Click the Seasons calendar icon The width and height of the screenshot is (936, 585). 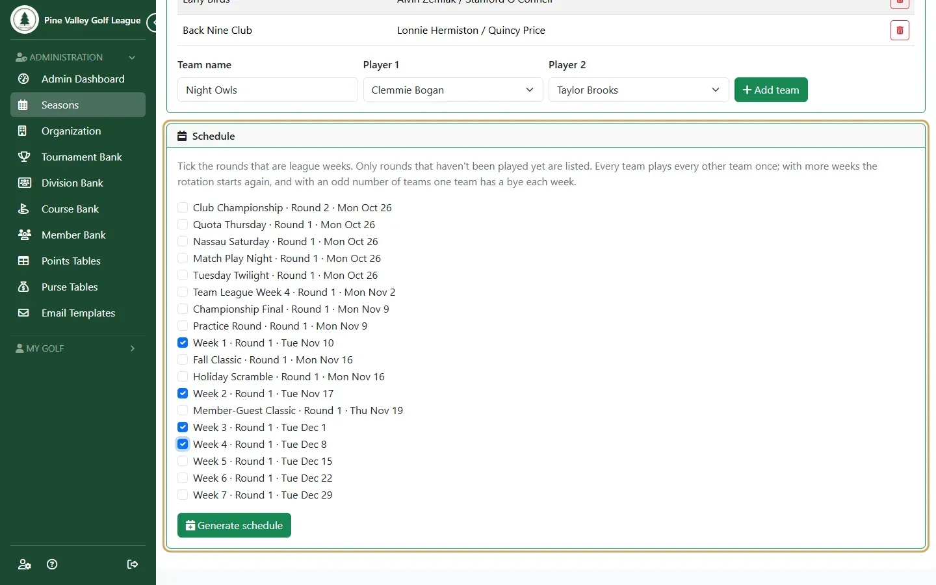click(23, 105)
